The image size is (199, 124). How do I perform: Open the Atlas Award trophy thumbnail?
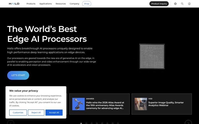click(78, 104)
